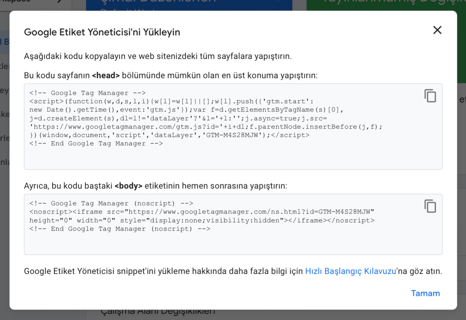Click the ns.html?id=GTM-M4S28MJW iframe line
The width and height of the screenshot is (466, 320).
[x=202, y=212]
